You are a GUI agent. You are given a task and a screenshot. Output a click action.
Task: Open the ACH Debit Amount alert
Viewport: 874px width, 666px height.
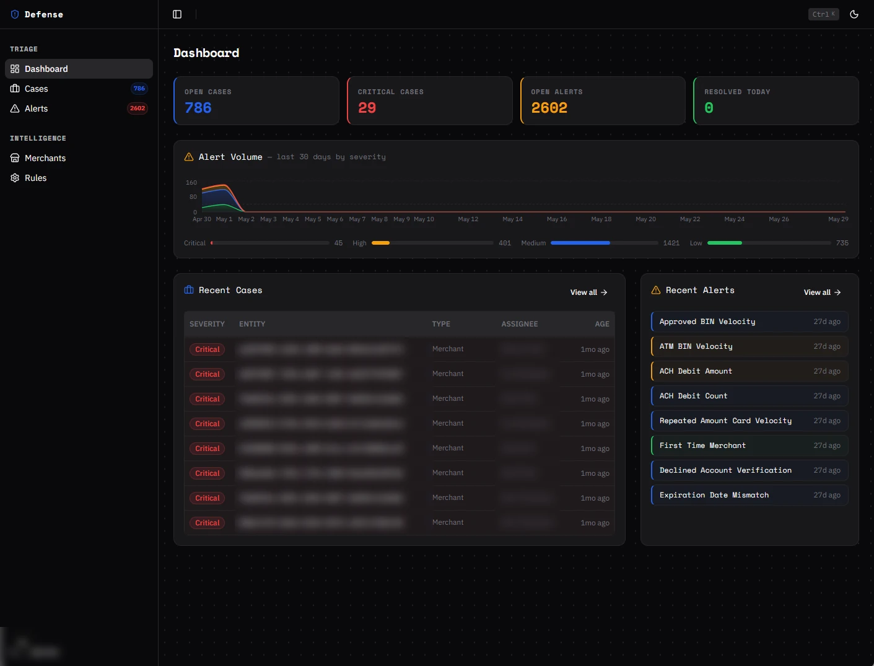coord(749,371)
